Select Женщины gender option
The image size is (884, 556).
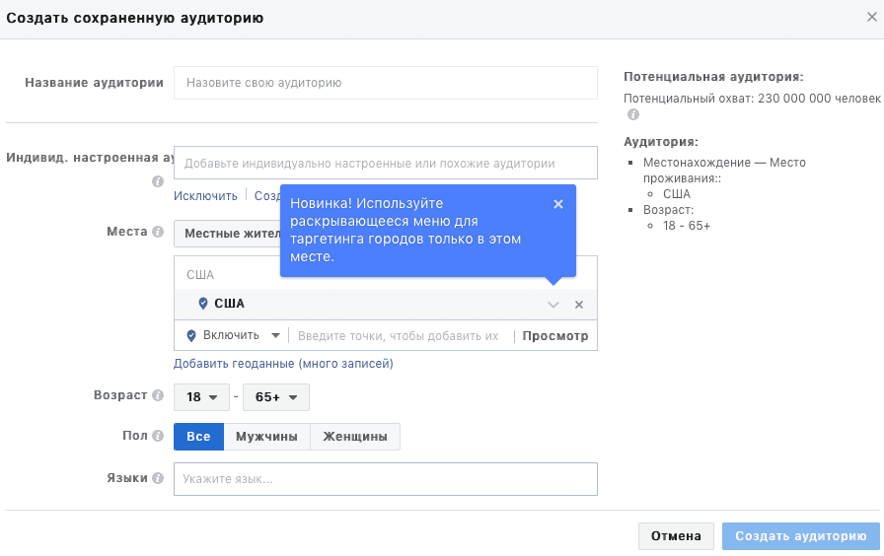tap(355, 437)
